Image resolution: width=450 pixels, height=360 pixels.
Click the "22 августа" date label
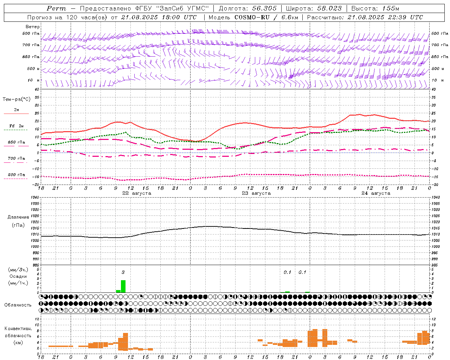(137, 193)
